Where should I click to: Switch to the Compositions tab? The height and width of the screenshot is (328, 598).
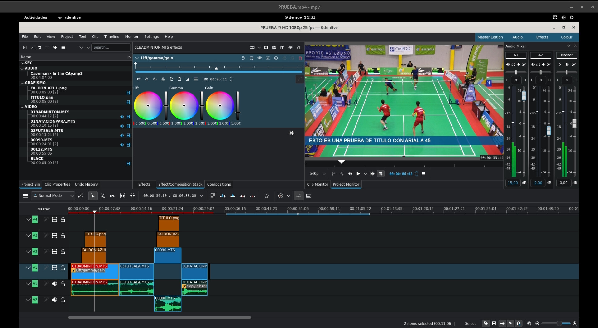coord(219,184)
